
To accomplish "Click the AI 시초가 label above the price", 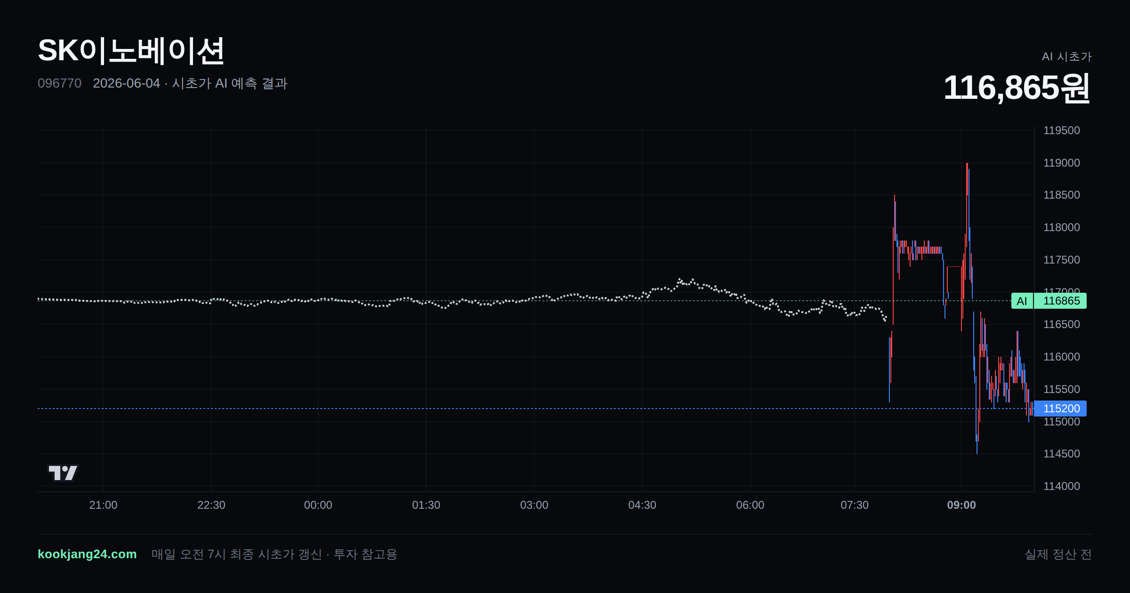I will (x=1066, y=56).
